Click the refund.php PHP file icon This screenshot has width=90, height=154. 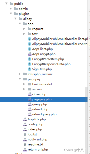click(29, 109)
